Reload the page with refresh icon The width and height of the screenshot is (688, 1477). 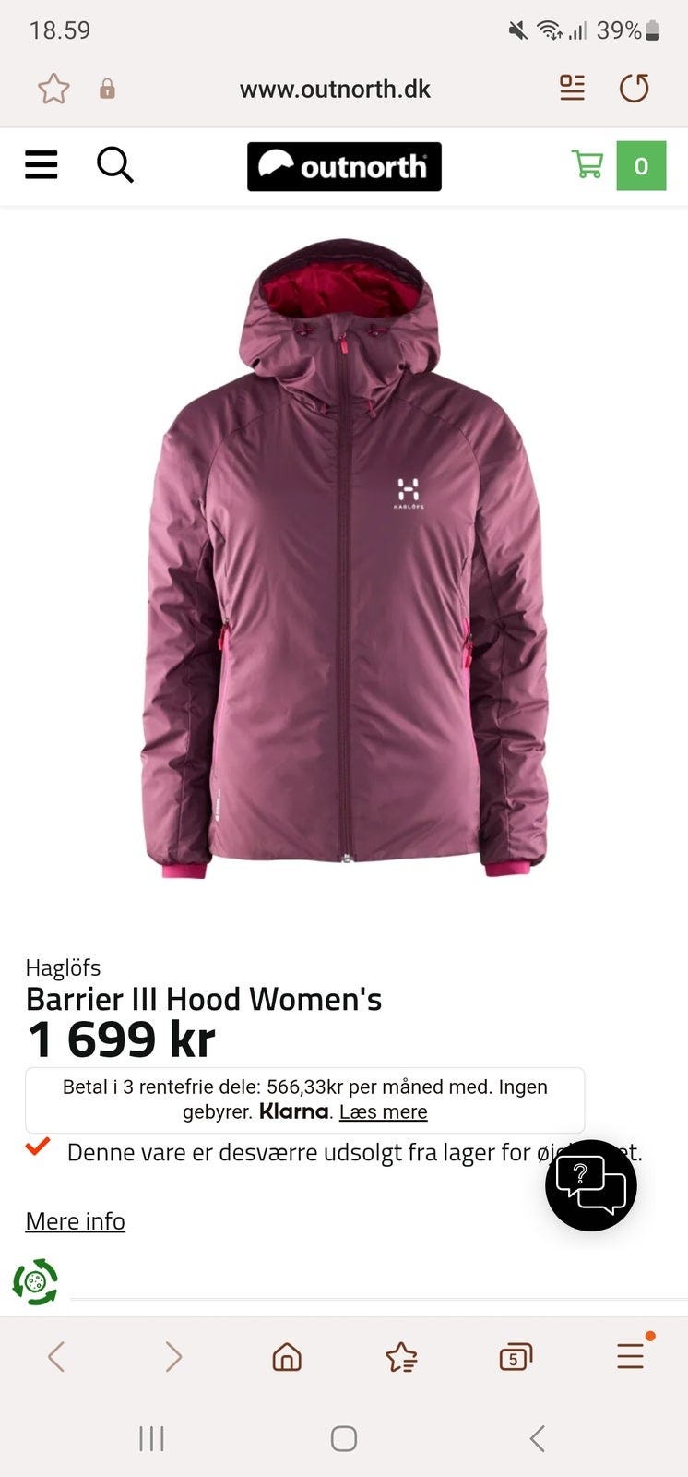(634, 89)
